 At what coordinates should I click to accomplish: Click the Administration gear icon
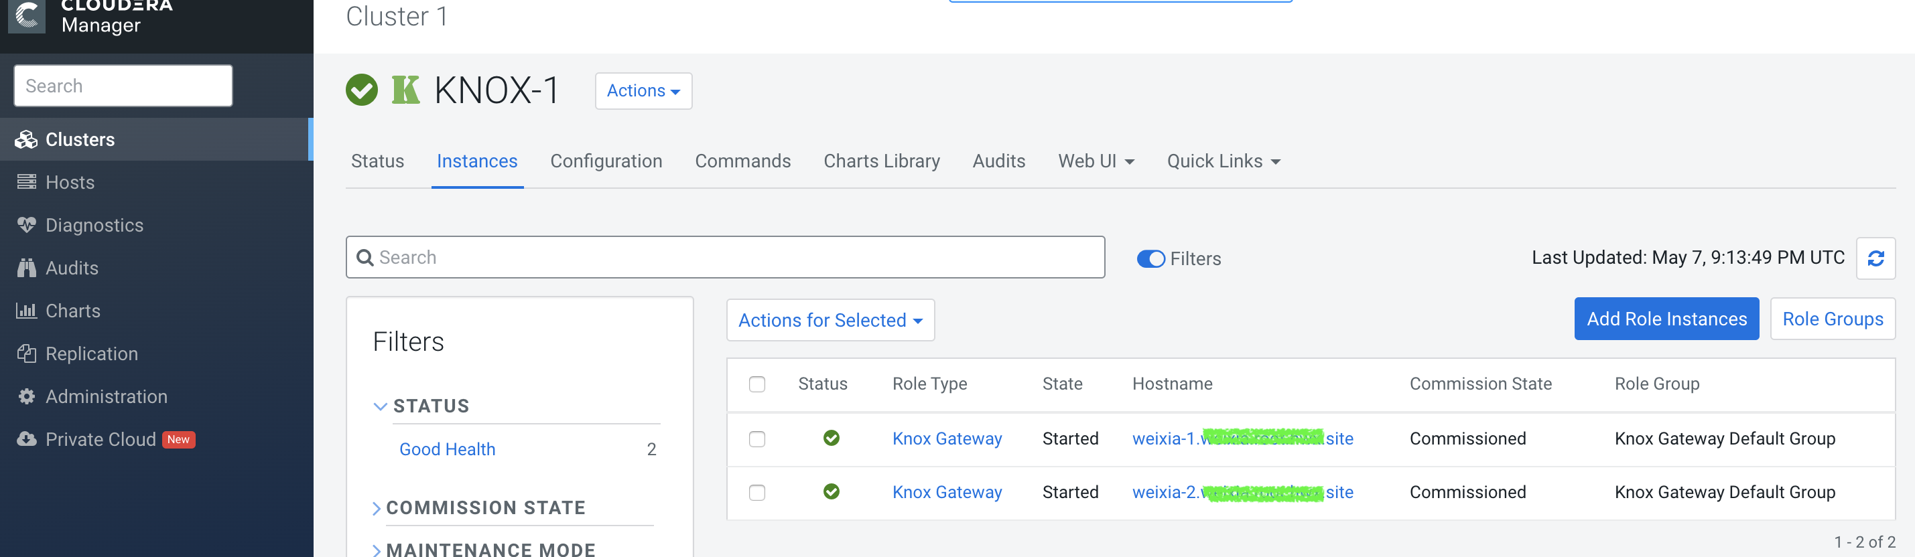(27, 396)
